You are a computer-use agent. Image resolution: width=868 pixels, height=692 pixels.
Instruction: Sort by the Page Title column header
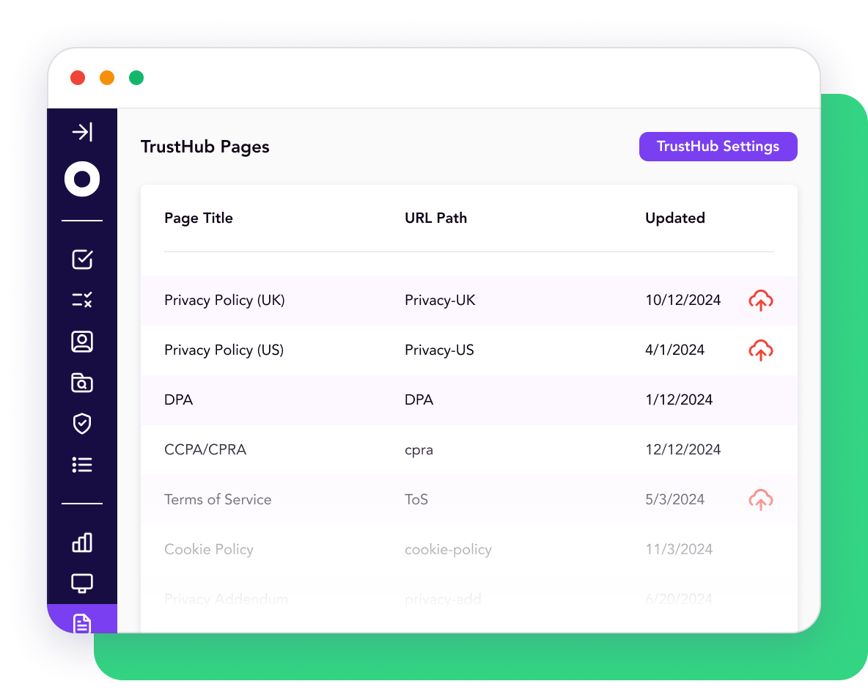coord(199,218)
